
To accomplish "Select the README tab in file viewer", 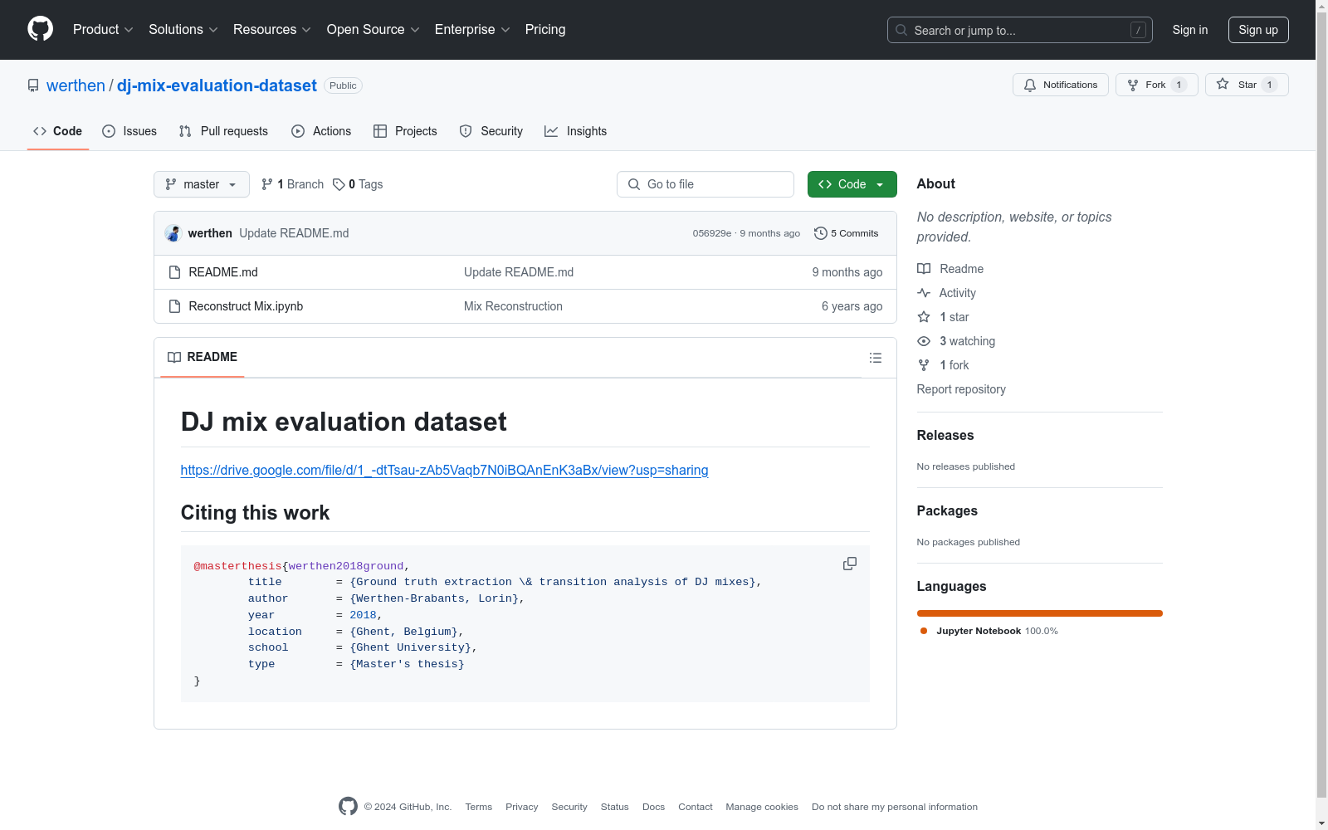I will 203,357.
